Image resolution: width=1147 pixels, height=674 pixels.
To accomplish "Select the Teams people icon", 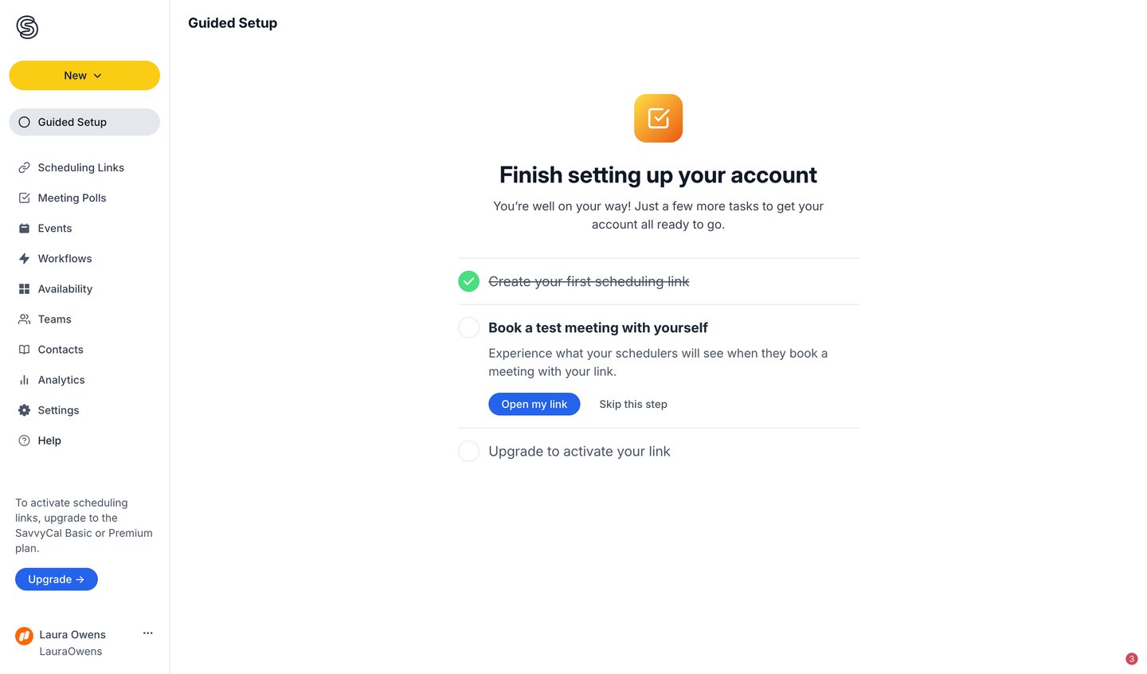I will (x=25, y=319).
